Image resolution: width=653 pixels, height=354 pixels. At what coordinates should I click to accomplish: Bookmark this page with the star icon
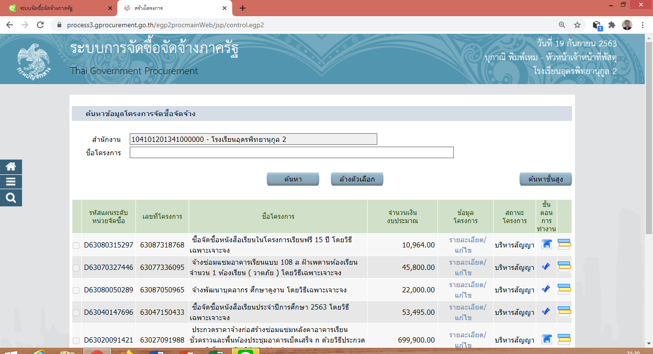click(x=577, y=25)
